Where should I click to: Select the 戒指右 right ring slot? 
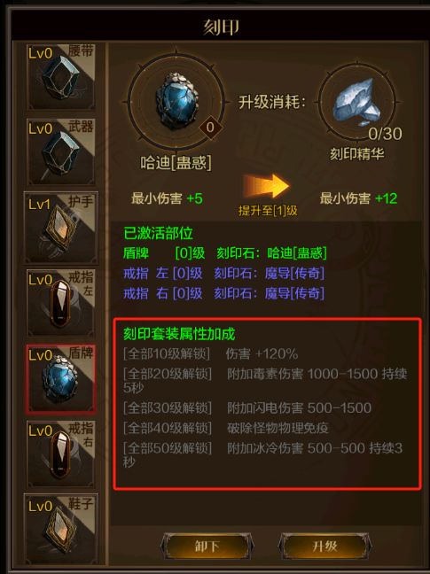click(x=61, y=454)
